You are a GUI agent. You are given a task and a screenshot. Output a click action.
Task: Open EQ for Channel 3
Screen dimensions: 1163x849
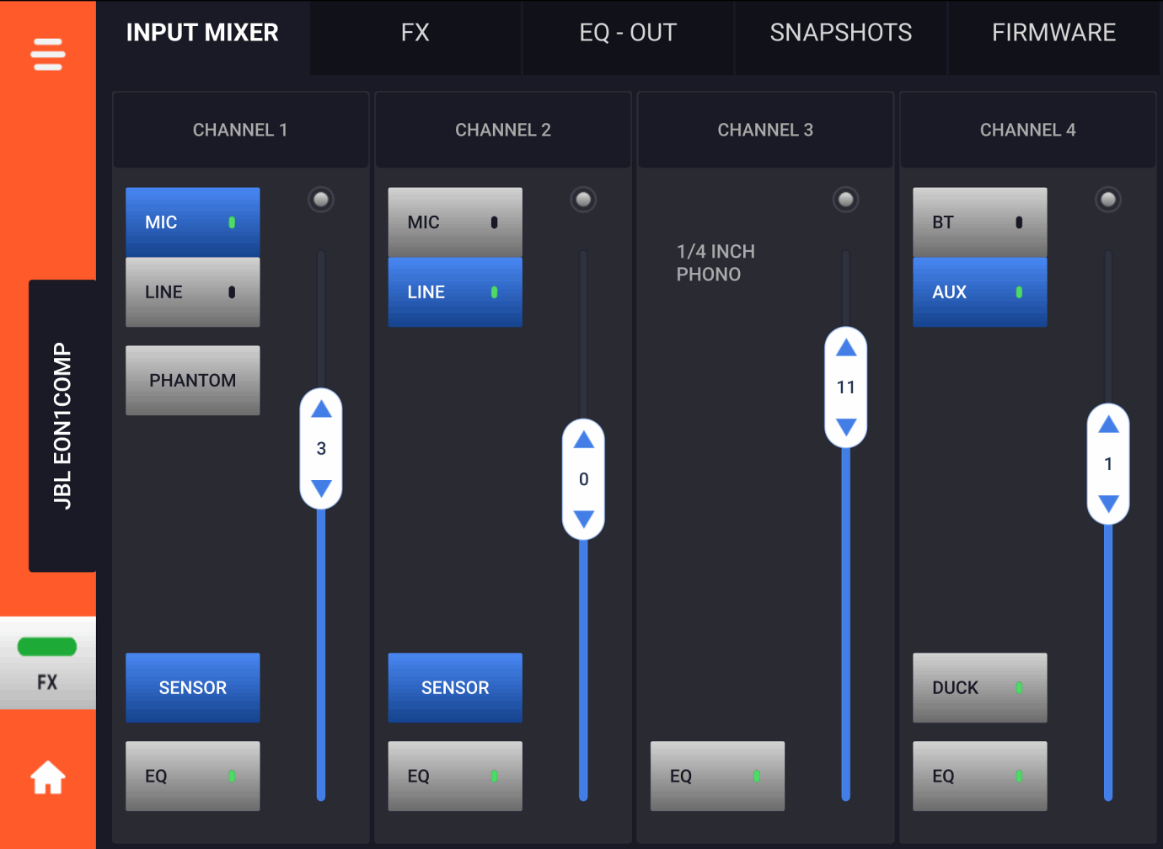pyautogui.click(x=717, y=777)
